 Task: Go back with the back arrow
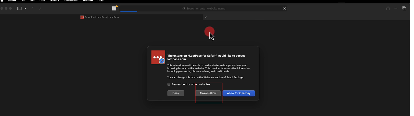tap(33, 8)
